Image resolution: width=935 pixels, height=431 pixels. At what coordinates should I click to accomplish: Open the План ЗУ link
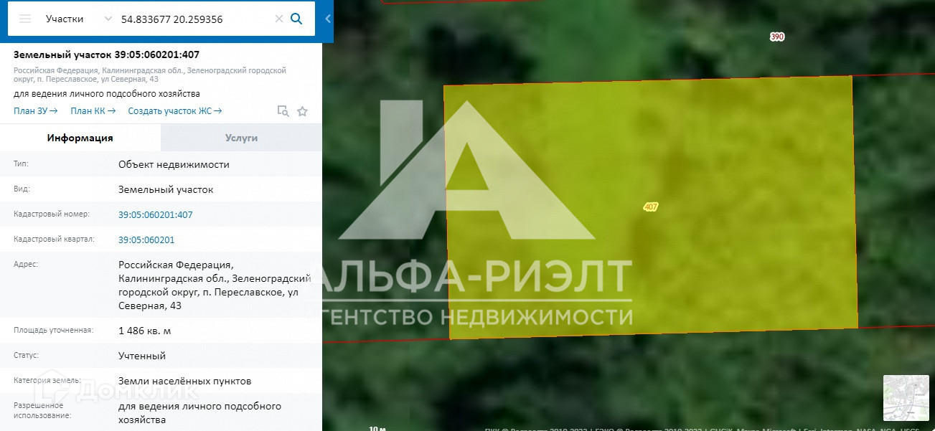click(35, 110)
